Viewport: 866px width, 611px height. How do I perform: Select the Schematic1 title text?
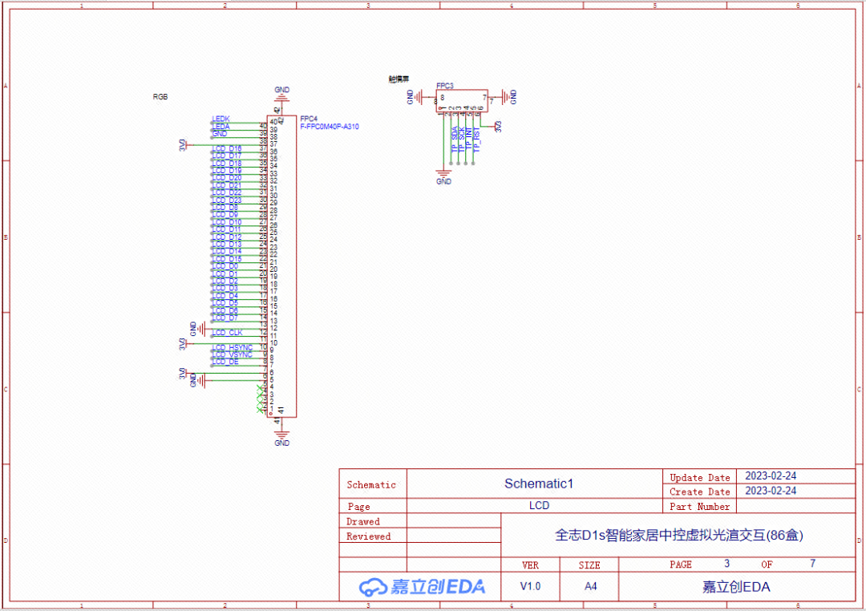(539, 484)
